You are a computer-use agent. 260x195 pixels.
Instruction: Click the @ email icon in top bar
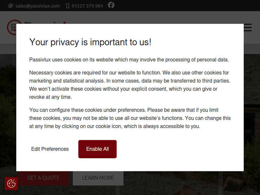10,6
